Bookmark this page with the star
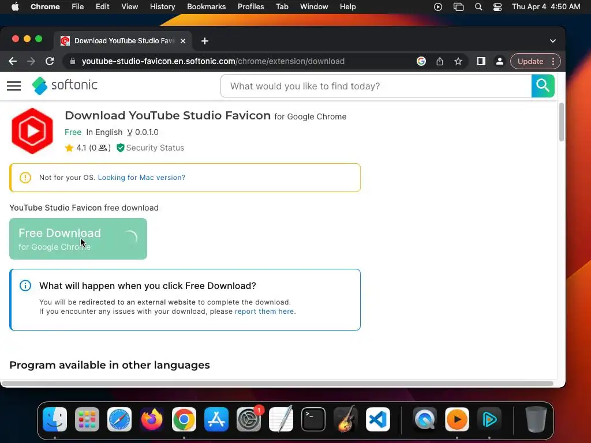Image resolution: width=591 pixels, height=443 pixels. 458,61
